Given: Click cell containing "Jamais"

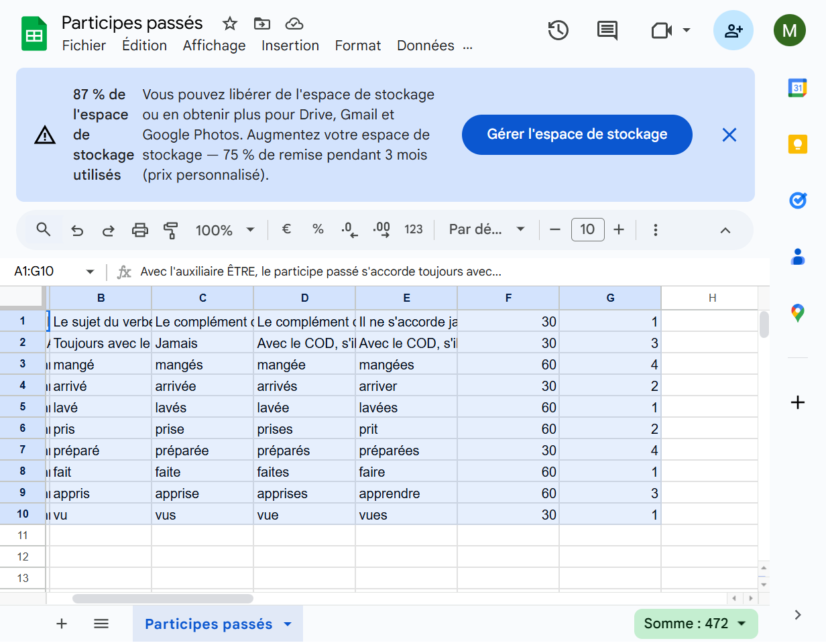Looking at the screenshot, I should [x=202, y=343].
